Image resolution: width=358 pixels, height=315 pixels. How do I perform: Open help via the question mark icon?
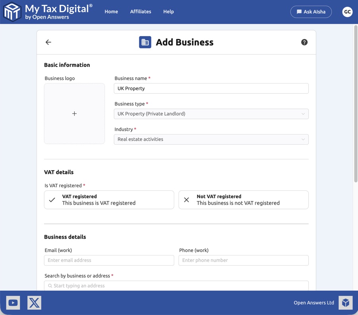[x=304, y=42]
